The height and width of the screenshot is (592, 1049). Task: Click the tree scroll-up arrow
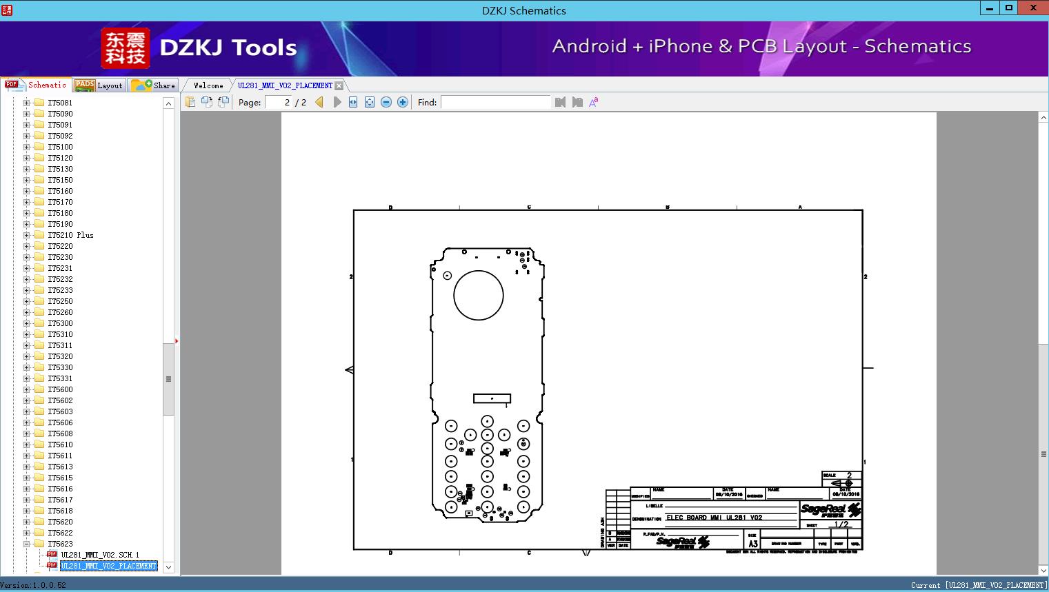point(168,103)
